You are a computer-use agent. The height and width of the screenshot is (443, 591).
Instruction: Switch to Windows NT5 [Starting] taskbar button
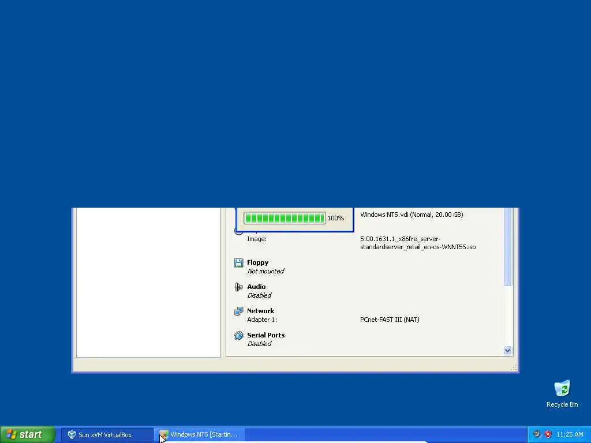(x=200, y=434)
